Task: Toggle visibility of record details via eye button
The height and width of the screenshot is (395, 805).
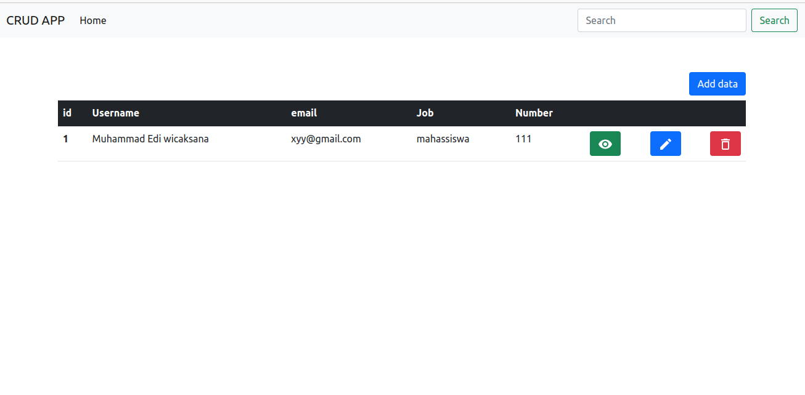Action: (x=605, y=144)
